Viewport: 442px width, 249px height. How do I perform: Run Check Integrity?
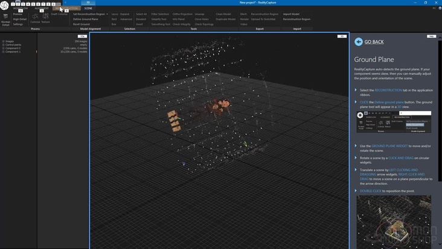click(x=182, y=24)
